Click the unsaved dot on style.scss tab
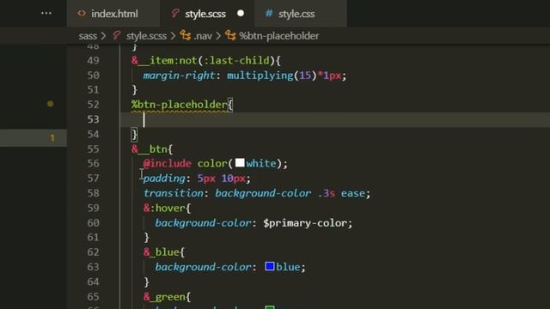 pyautogui.click(x=241, y=14)
